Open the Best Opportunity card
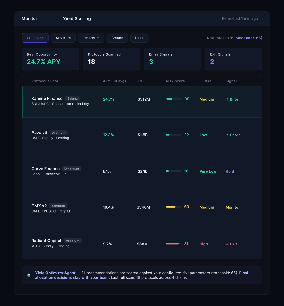The width and height of the screenshot is (284, 306). 50,59
